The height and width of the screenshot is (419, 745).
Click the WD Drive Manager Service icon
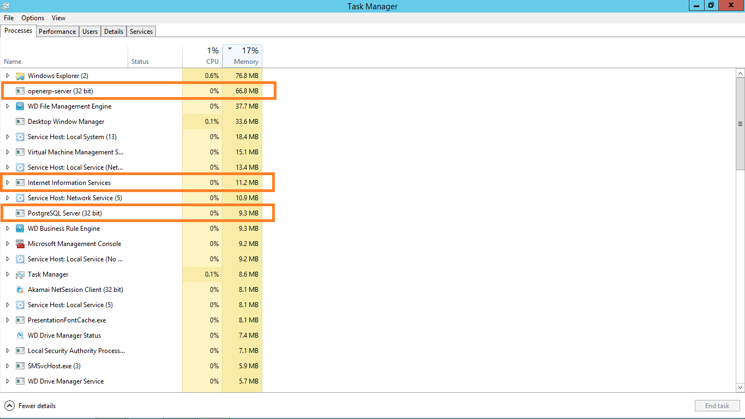coord(20,381)
